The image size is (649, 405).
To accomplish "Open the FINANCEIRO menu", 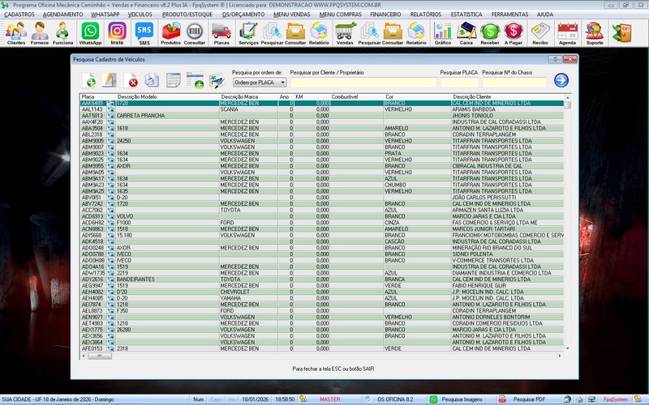I will tap(385, 15).
